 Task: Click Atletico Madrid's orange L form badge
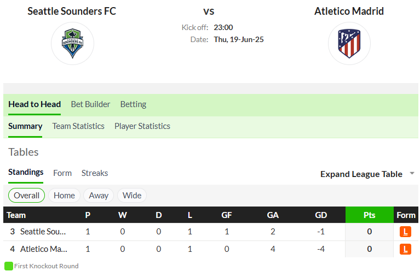tap(405, 249)
